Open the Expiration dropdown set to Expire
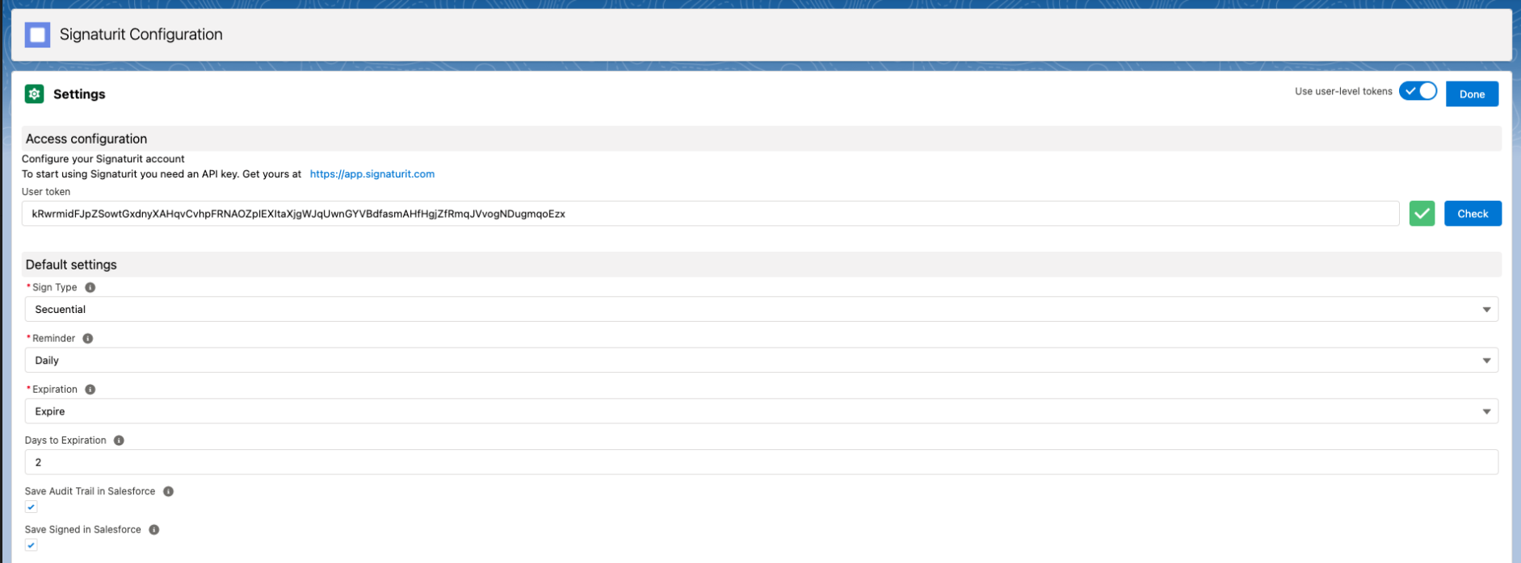 coord(761,411)
